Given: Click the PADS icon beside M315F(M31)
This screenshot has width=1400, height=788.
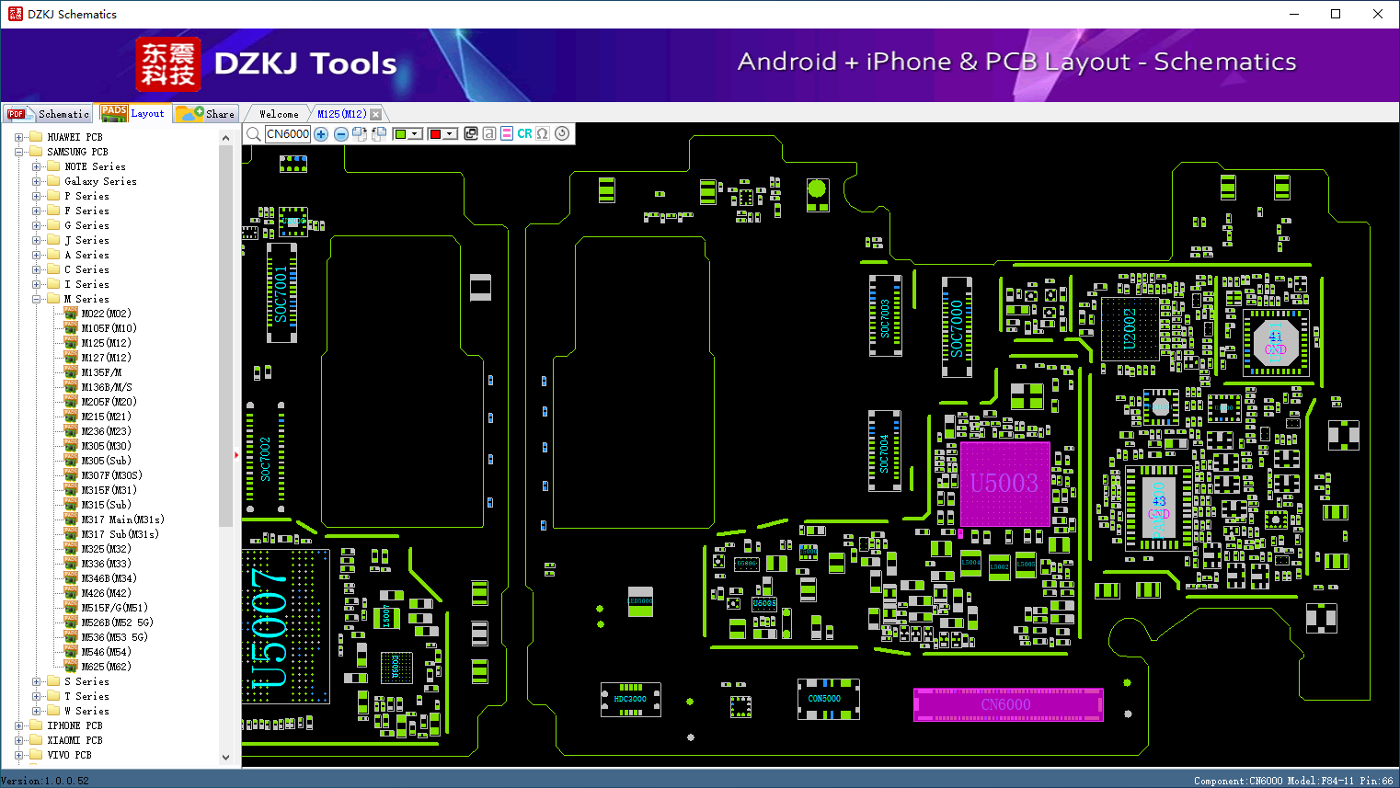Looking at the screenshot, I should point(71,490).
